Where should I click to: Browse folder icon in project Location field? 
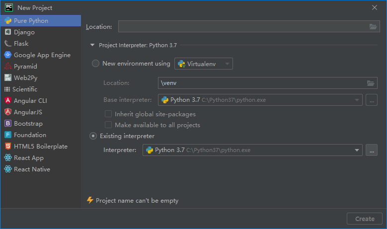click(x=373, y=27)
